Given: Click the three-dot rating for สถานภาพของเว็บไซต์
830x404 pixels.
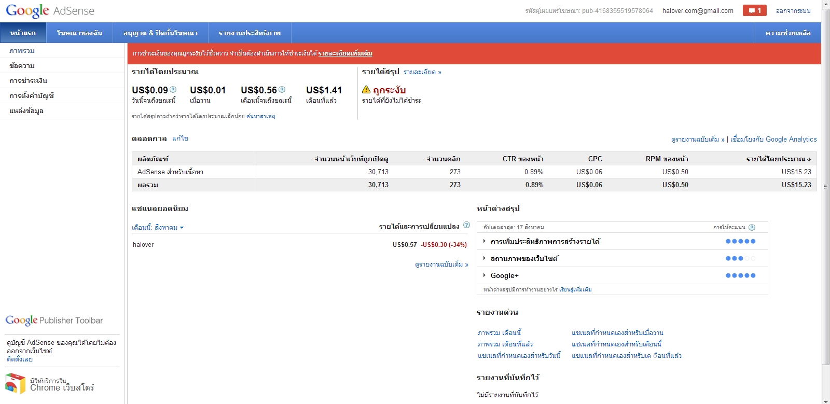Looking at the screenshot, I should pyautogui.click(x=741, y=259).
